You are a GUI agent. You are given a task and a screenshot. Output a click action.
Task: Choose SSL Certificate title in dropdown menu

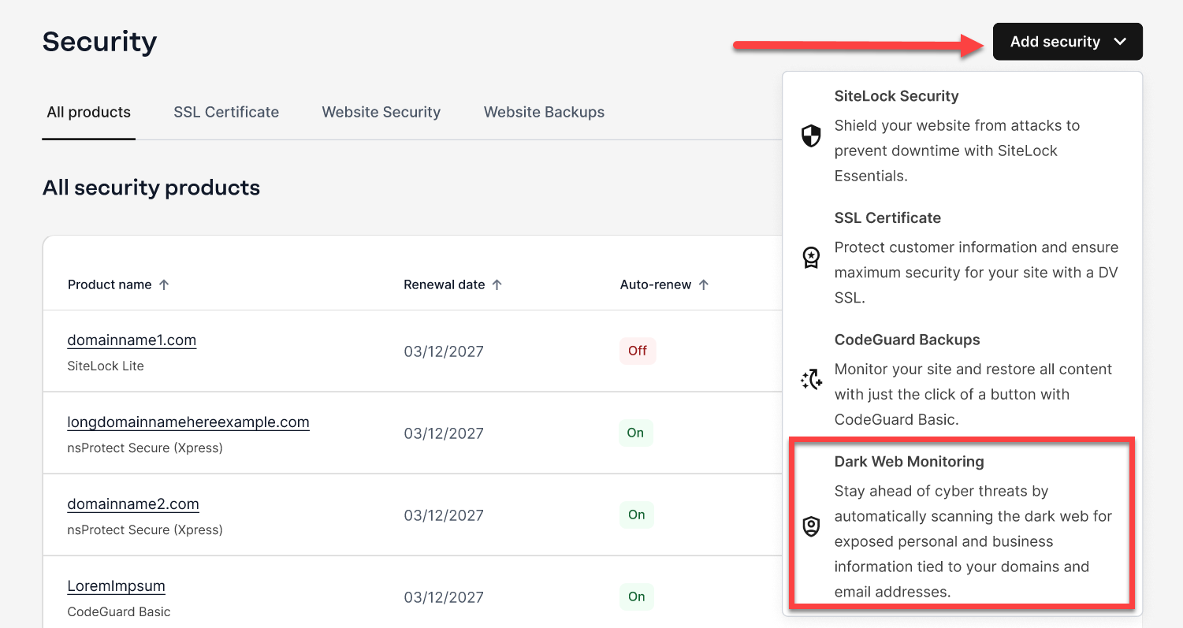(888, 218)
